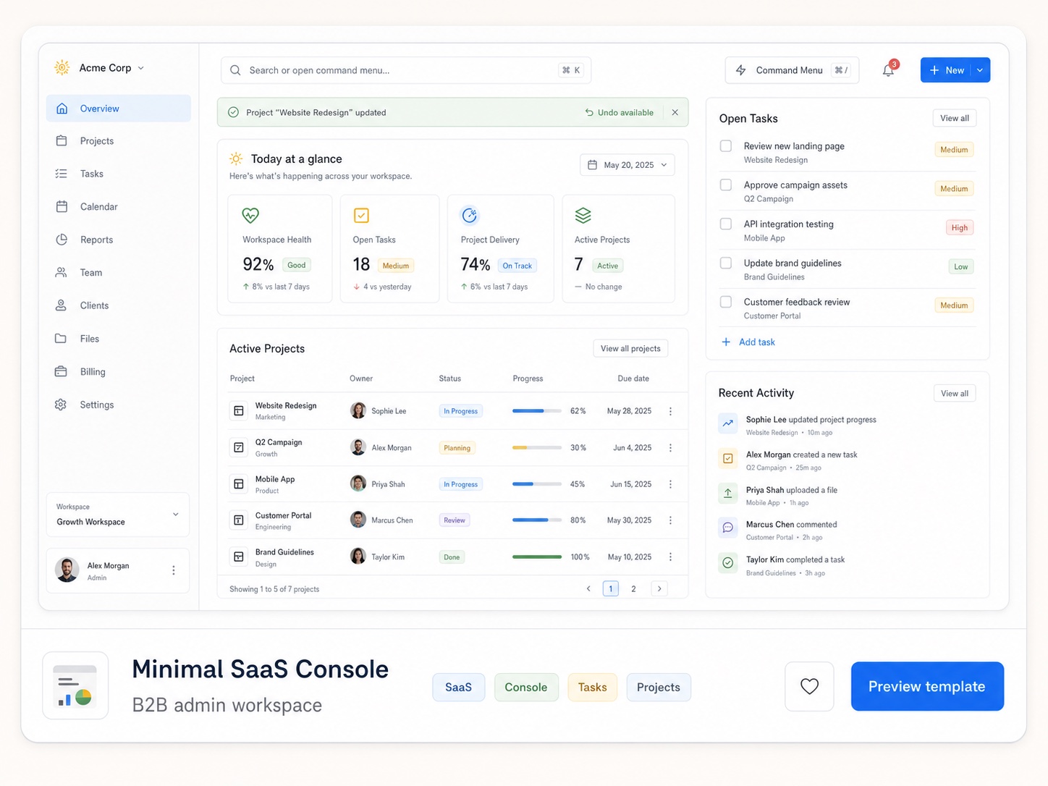
Task: Open Clients in the sidebar
Action: pos(119,305)
